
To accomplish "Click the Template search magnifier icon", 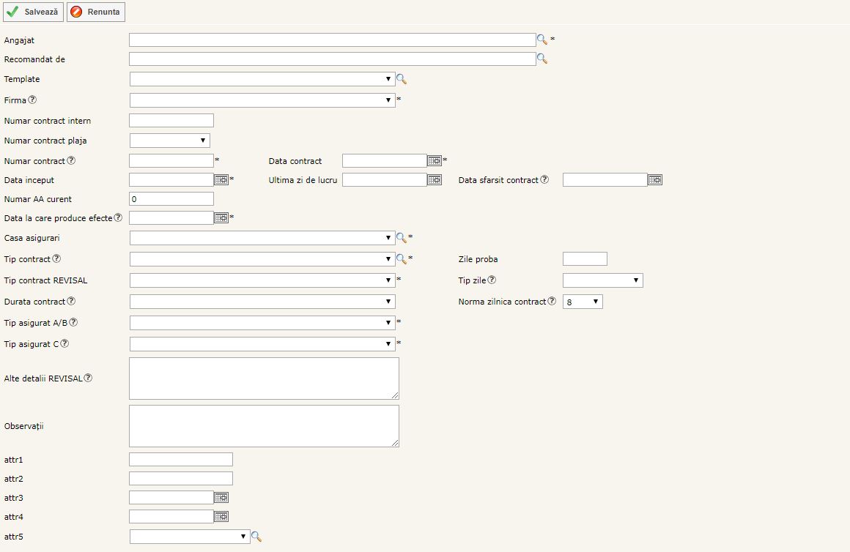I will click(401, 79).
